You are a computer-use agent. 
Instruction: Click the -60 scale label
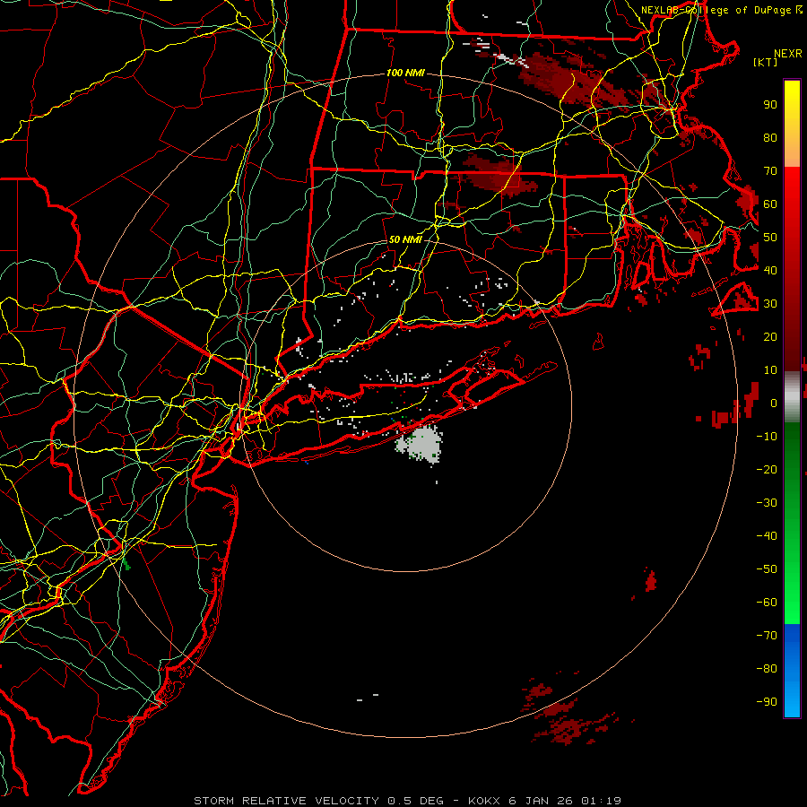(767, 603)
